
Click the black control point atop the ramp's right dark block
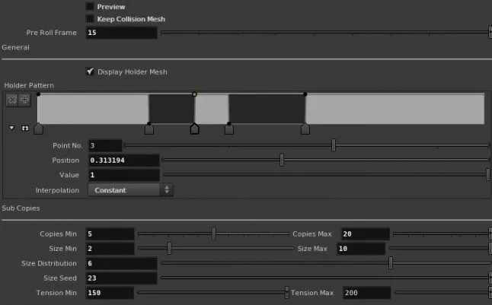tap(305, 94)
